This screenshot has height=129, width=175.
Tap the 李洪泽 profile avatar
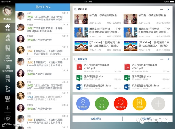pos(7,11)
